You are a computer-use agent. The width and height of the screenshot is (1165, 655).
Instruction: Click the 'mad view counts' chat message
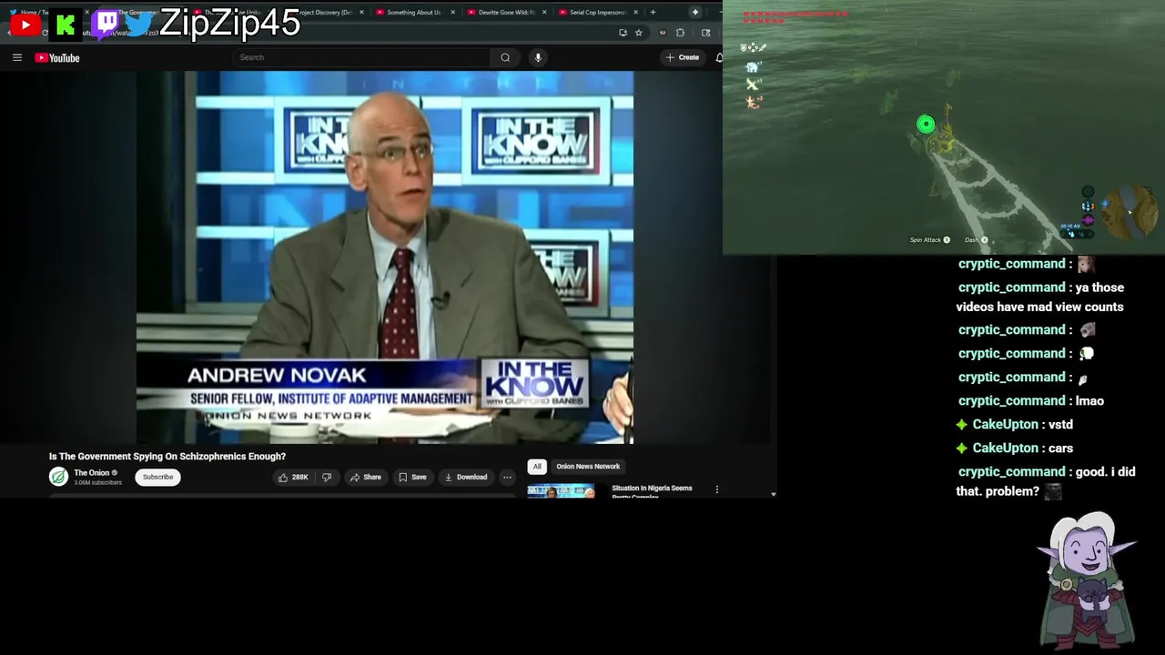click(x=1040, y=297)
